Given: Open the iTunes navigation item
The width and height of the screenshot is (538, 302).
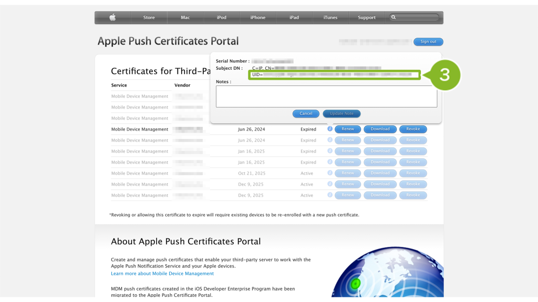Looking at the screenshot, I should pos(330,17).
